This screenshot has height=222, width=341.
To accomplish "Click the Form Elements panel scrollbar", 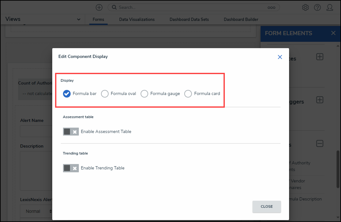I will [338, 169].
